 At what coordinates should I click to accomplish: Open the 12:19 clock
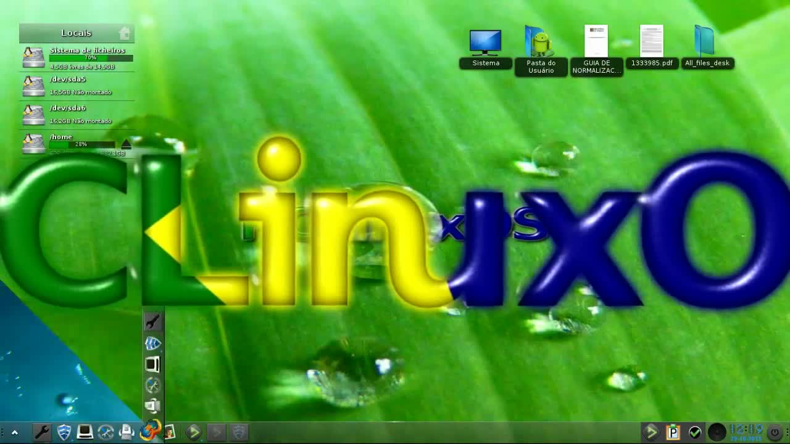(x=746, y=432)
